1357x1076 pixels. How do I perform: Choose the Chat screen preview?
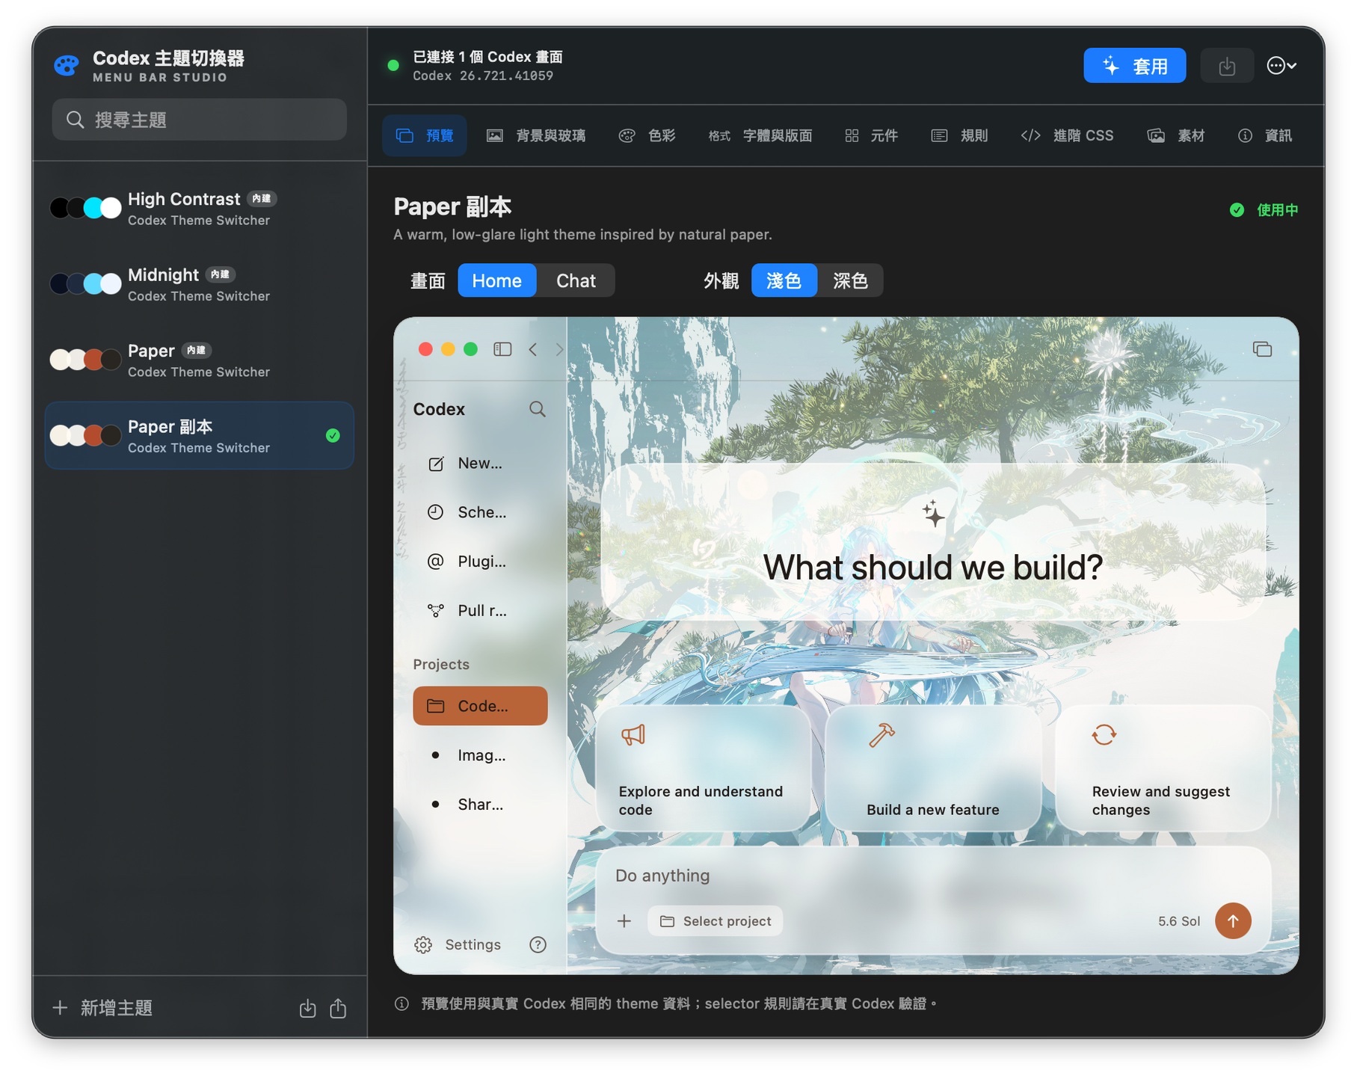576,280
